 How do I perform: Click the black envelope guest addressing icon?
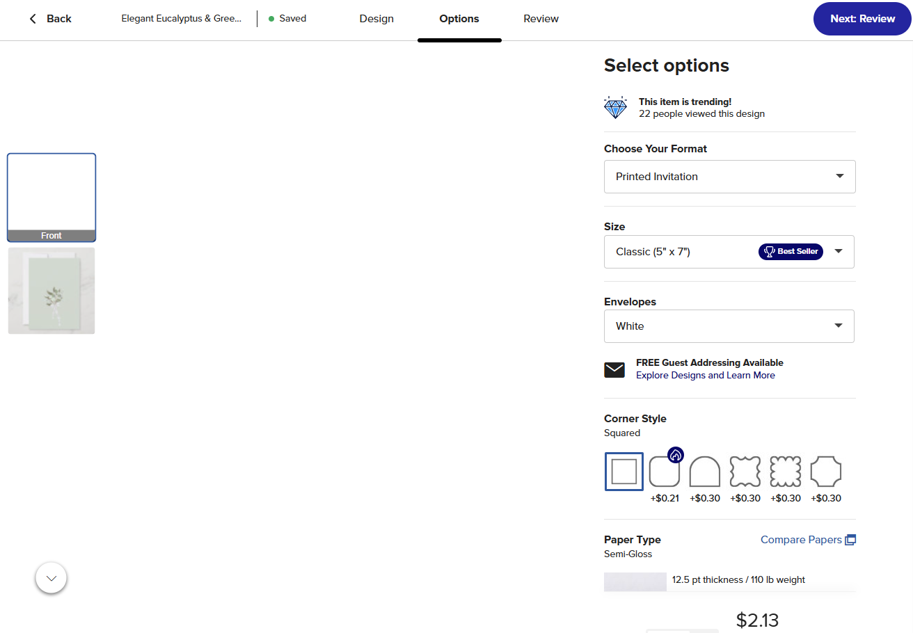pyautogui.click(x=614, y=370)
